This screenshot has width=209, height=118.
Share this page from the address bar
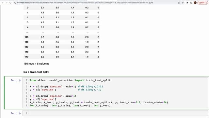(179, 3)
